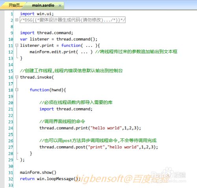Click the closing ');' on line 29

point(22,160)
